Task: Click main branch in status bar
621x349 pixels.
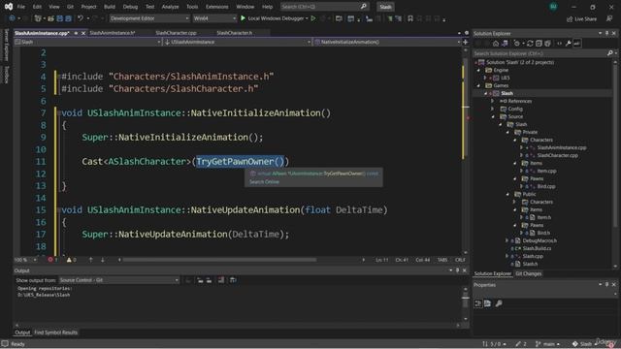Action: (547, 344)
